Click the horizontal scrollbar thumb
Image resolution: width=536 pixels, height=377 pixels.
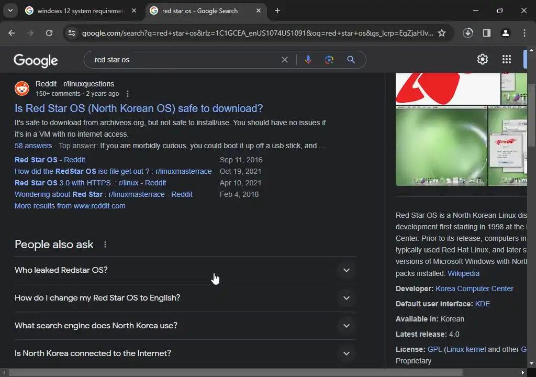click(236, 373)
